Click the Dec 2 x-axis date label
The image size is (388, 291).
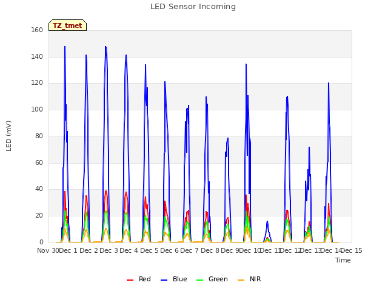[x=89, y=250]
